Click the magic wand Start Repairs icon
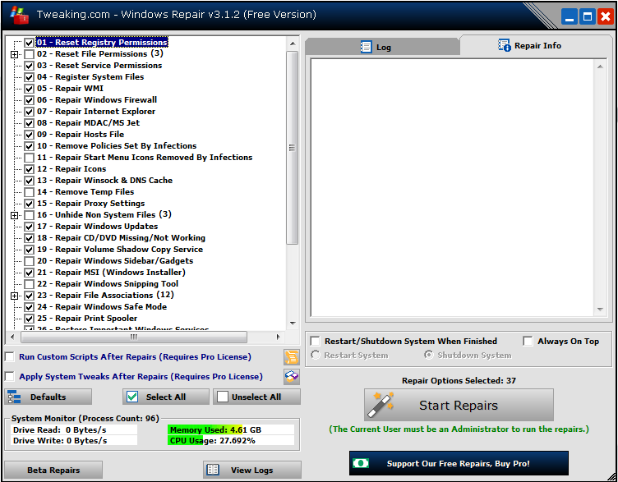This screenshot has width=618, height=482. (x=380, y=405)
